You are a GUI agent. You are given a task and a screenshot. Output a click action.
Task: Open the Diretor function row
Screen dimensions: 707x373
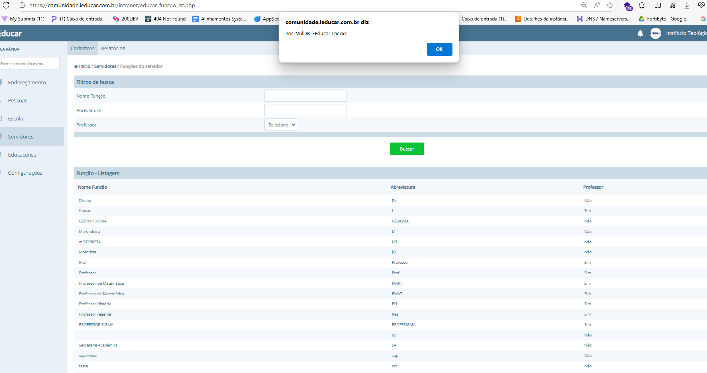[x=86, y=200]
